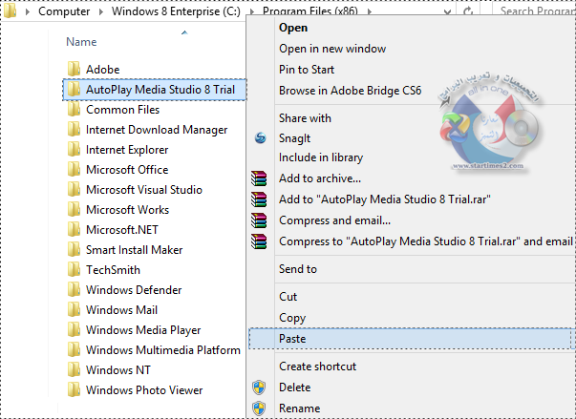Open the Include in library submenu

pyautogui.click(x=321, y=157)
